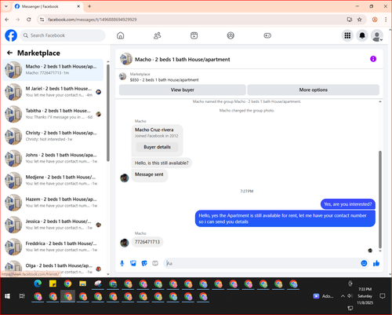
Task: Attach a file with the photo icon
Action: pos(133,263)
